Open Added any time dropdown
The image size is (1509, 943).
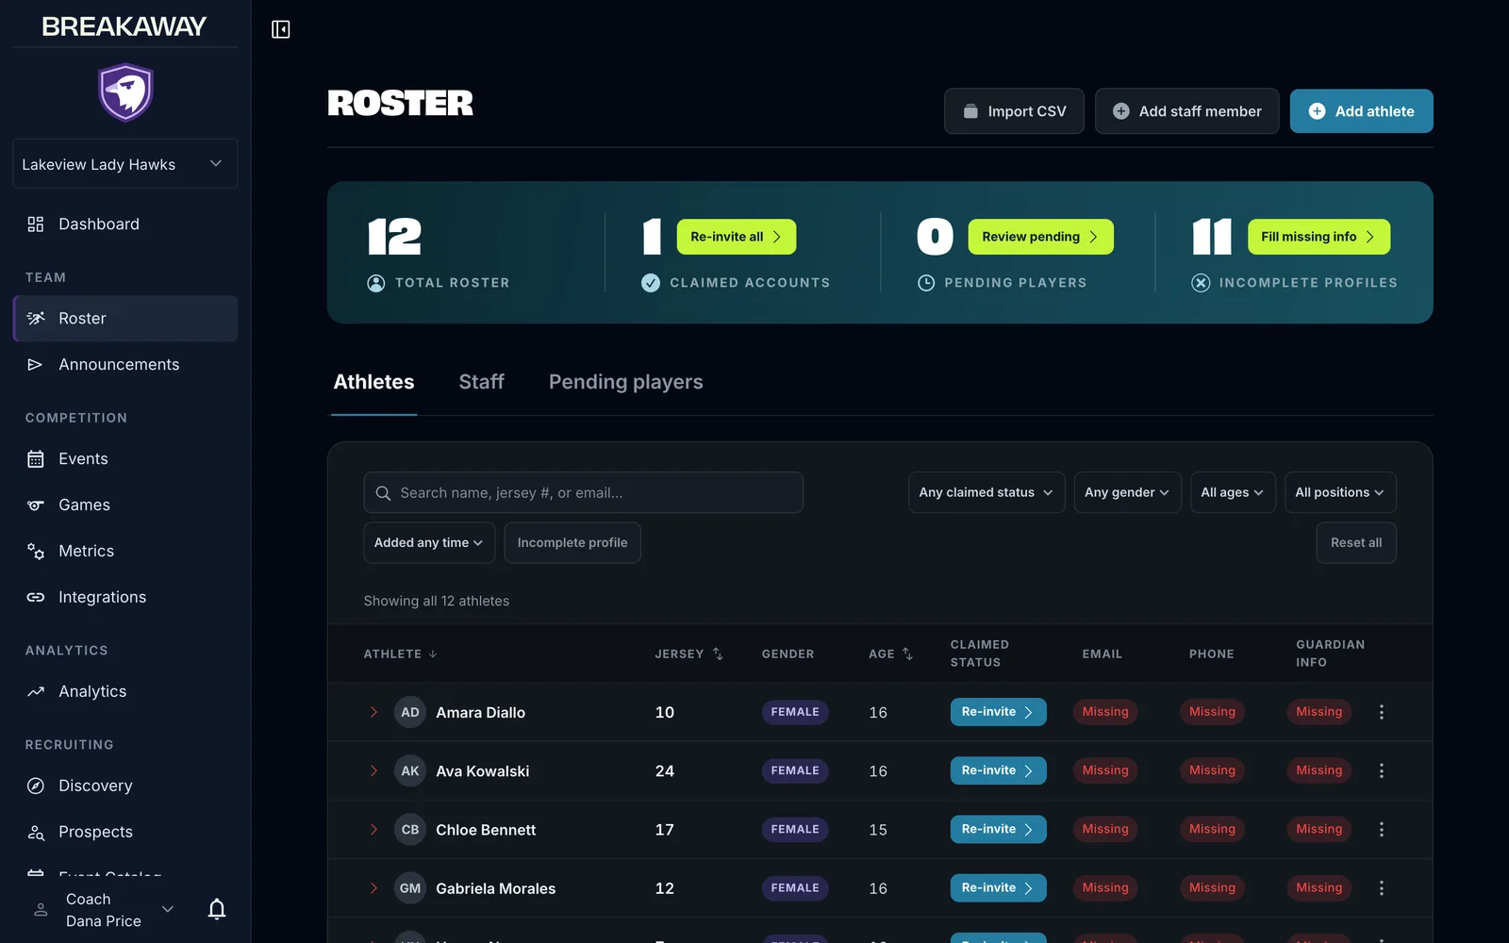point(429,543)
